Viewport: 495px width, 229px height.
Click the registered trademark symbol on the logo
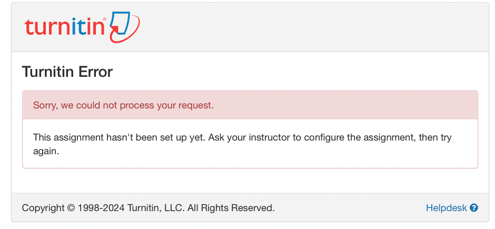tap(105, 19)
